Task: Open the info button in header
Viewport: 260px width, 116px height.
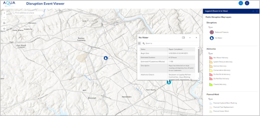Action: point(247,3)
